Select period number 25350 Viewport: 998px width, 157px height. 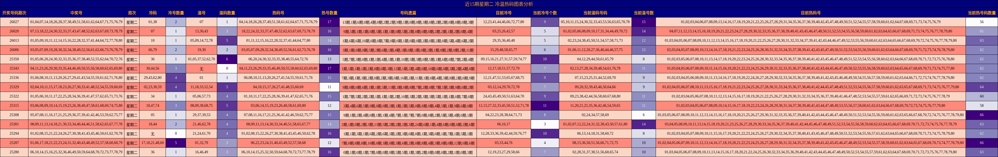tap(14, 59)
